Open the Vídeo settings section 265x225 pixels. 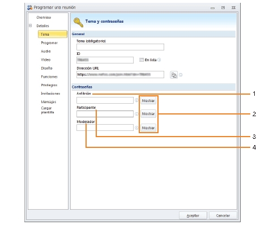[46, 60]
